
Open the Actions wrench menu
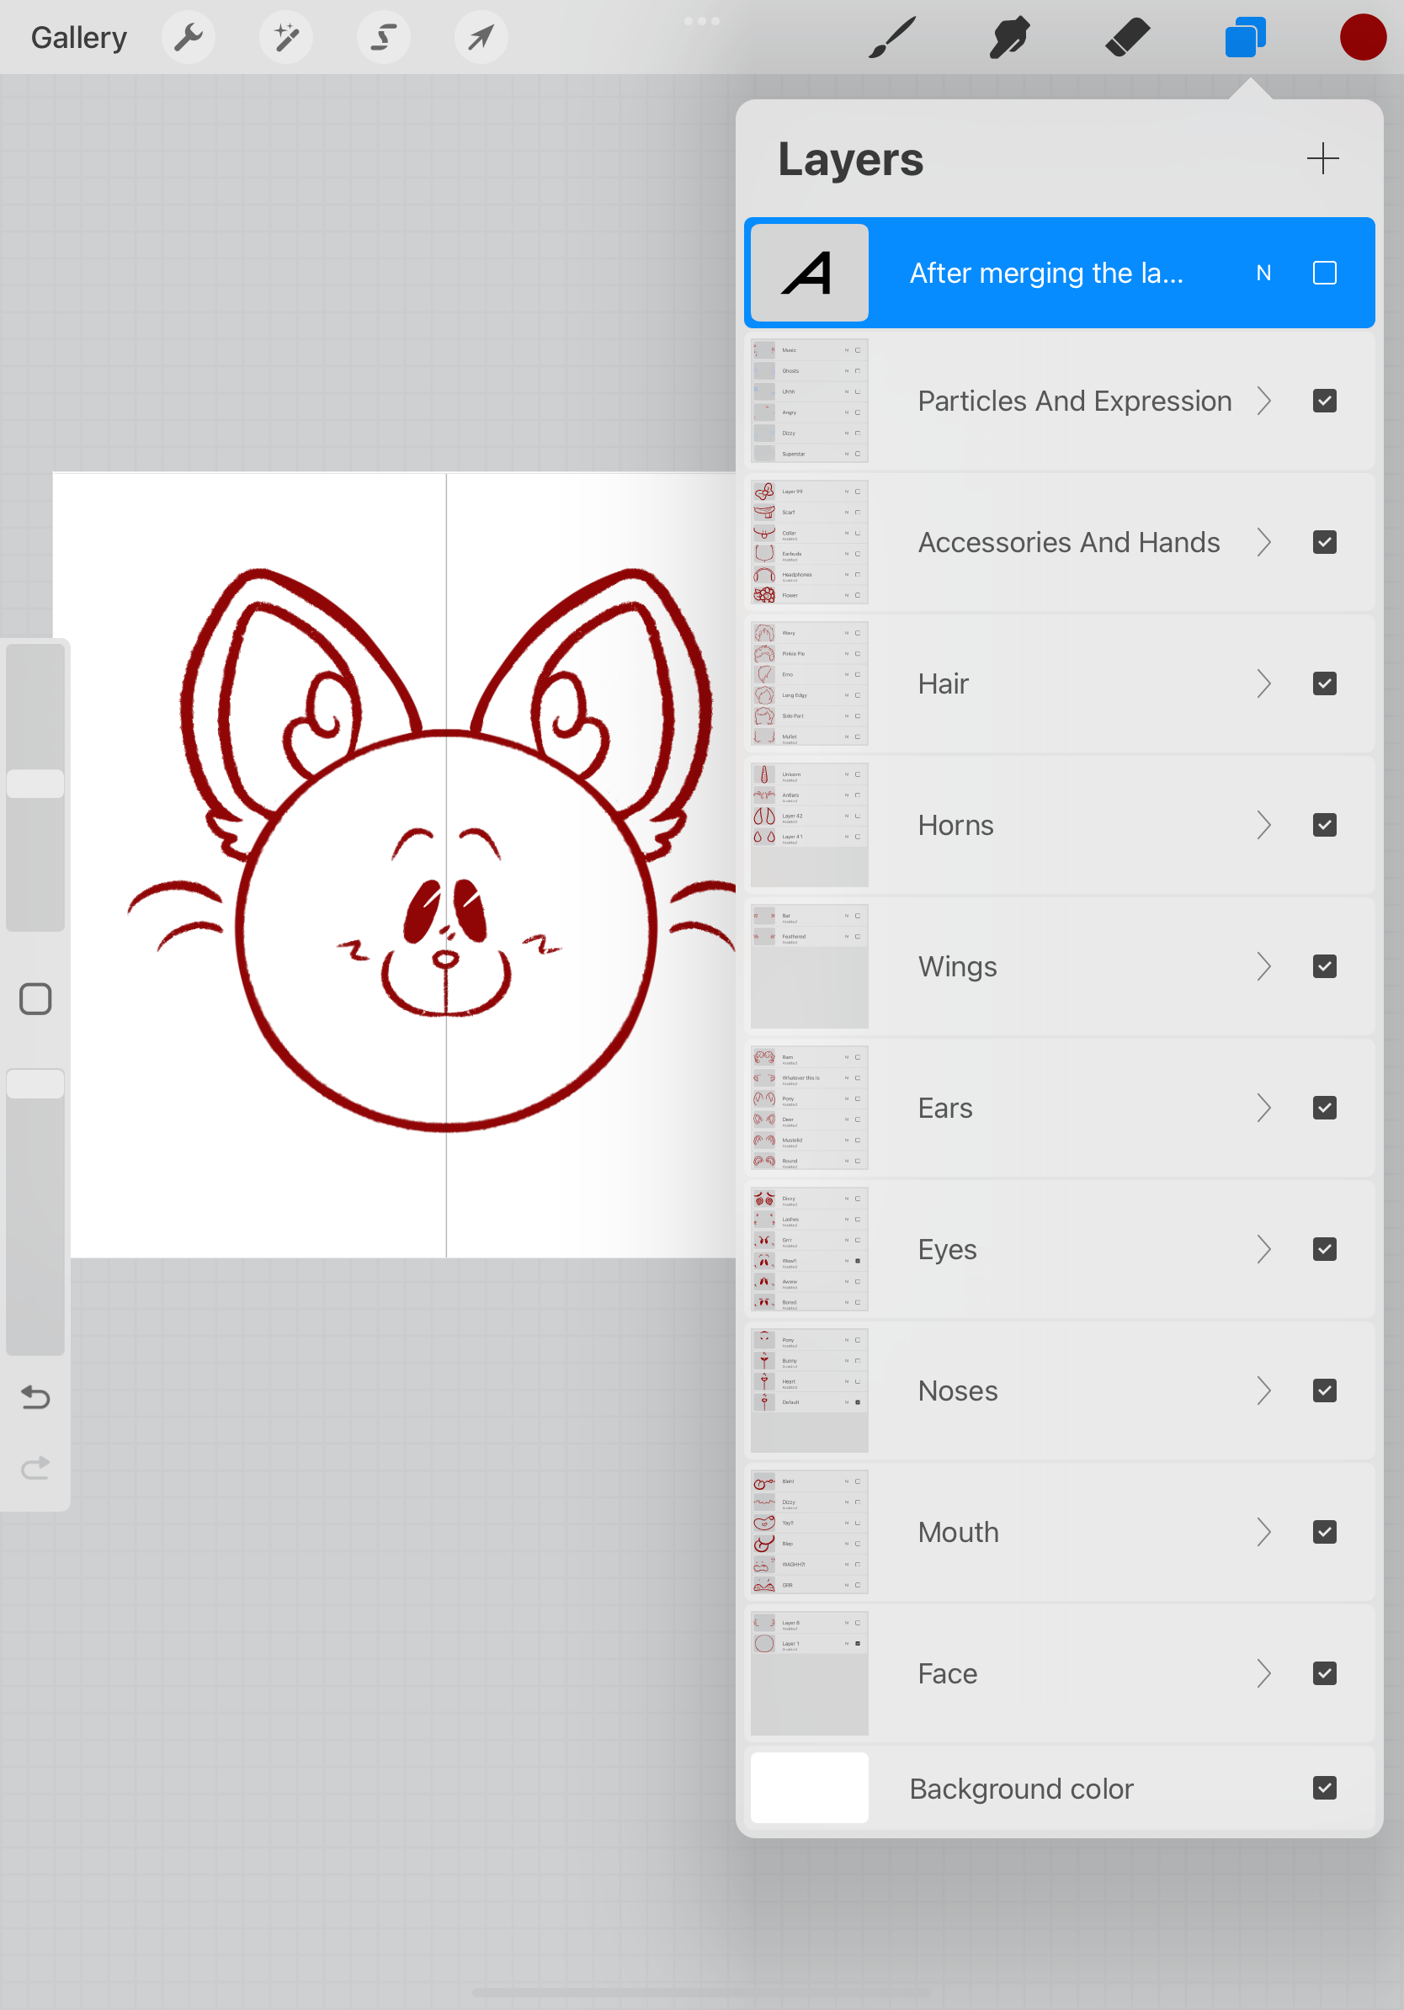pos(189,38)
